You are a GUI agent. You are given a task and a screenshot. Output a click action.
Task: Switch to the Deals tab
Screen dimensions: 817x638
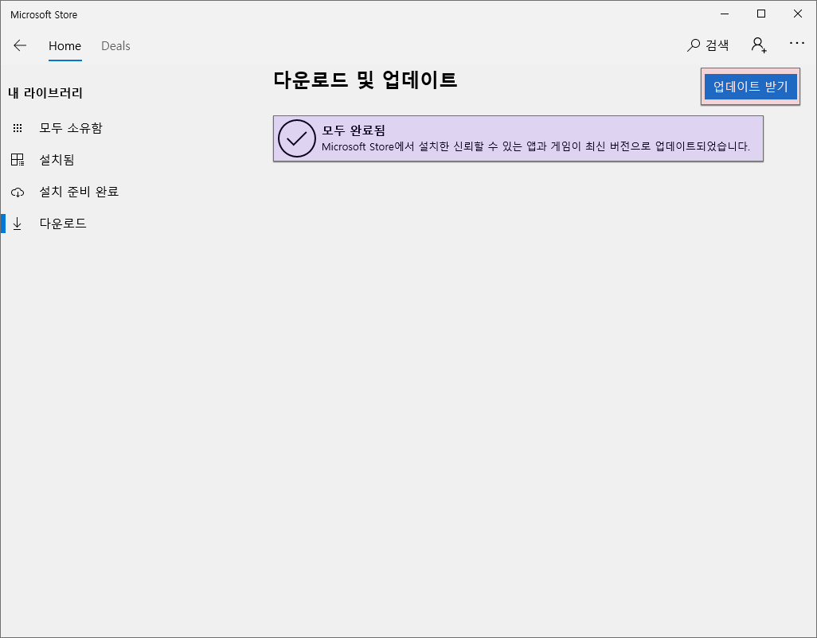115,46
